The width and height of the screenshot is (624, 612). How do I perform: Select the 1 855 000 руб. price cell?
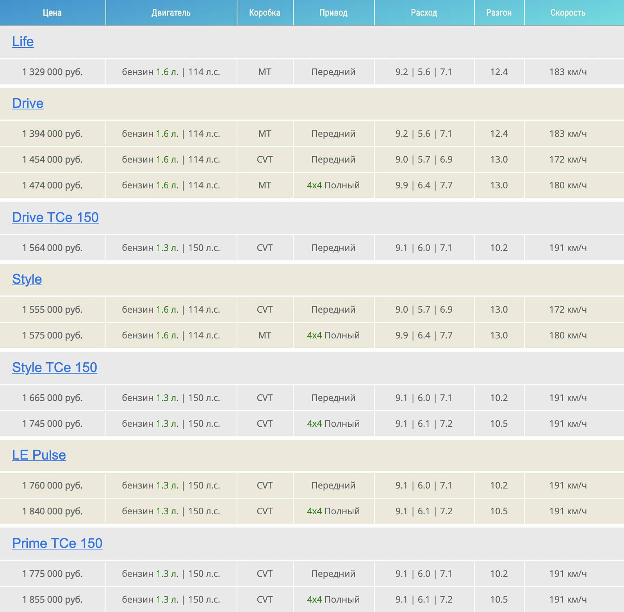pyautogui.click(x=52, y=599)
